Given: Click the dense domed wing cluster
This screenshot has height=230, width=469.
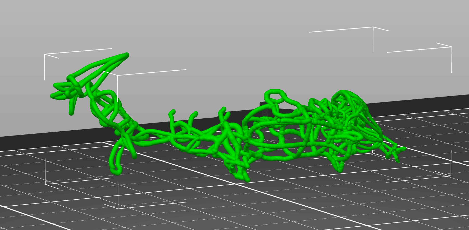Looking at the screenshot, I should tap(348, 109).
